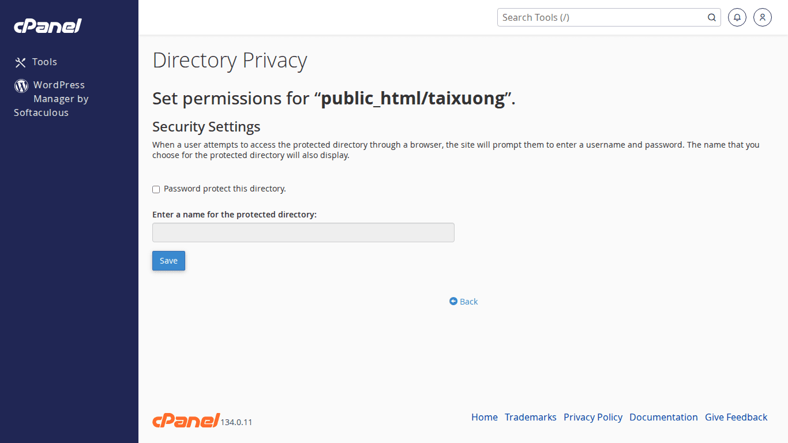Click the protected directory name field

(x=303, y=232)
